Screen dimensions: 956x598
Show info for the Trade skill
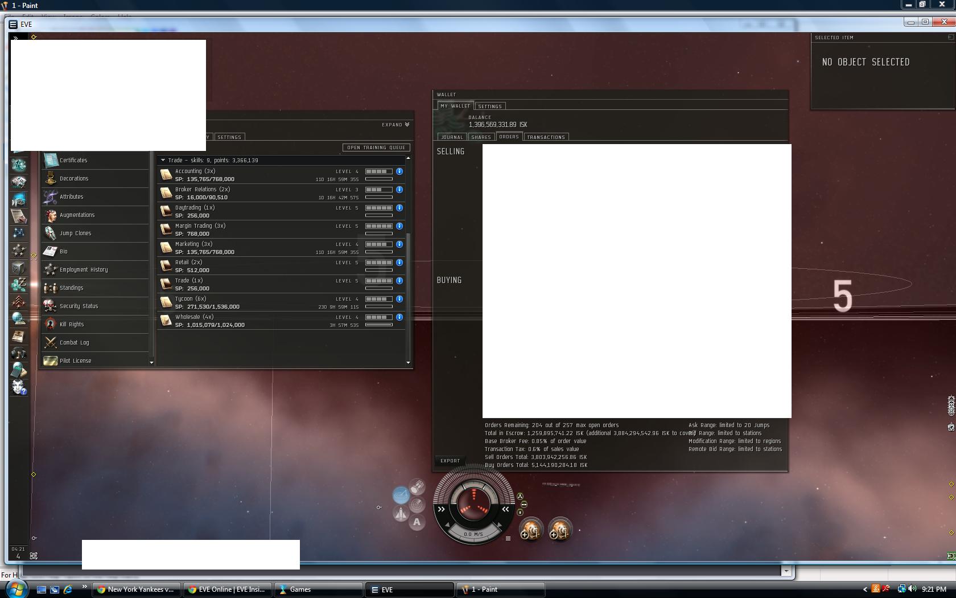click(399, 281)
